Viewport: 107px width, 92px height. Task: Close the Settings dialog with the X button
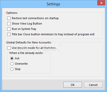pos(101,3)
